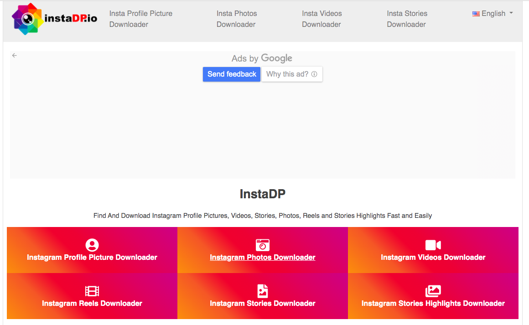Click the Send feedback button

[232, 74]
